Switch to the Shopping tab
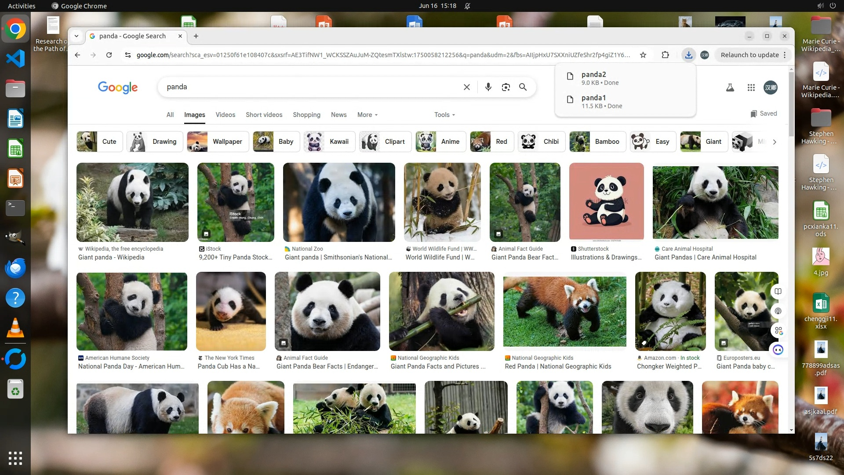 click(x=306, y=115)
